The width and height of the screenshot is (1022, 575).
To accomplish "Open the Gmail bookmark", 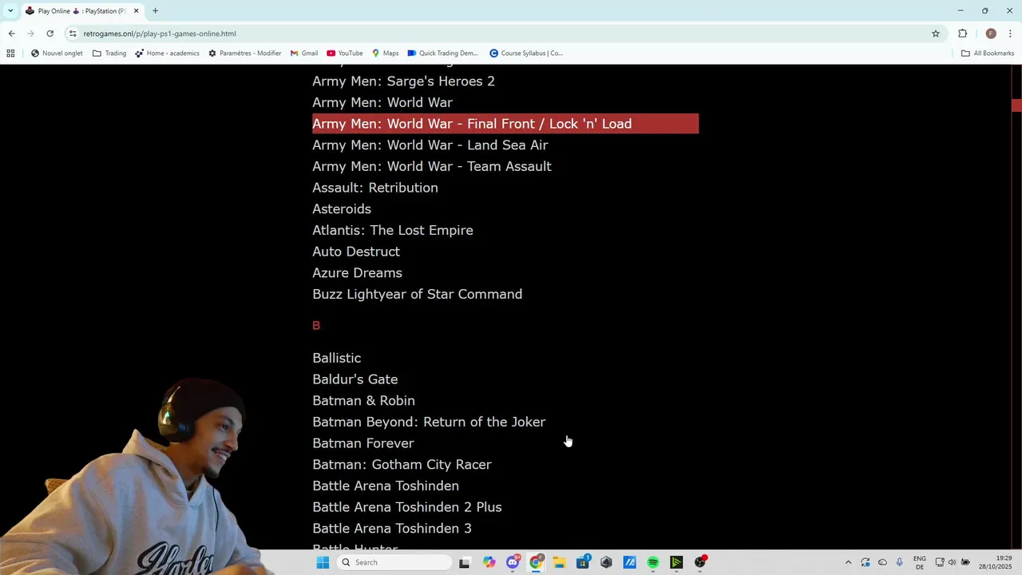I will click(304, 54).
